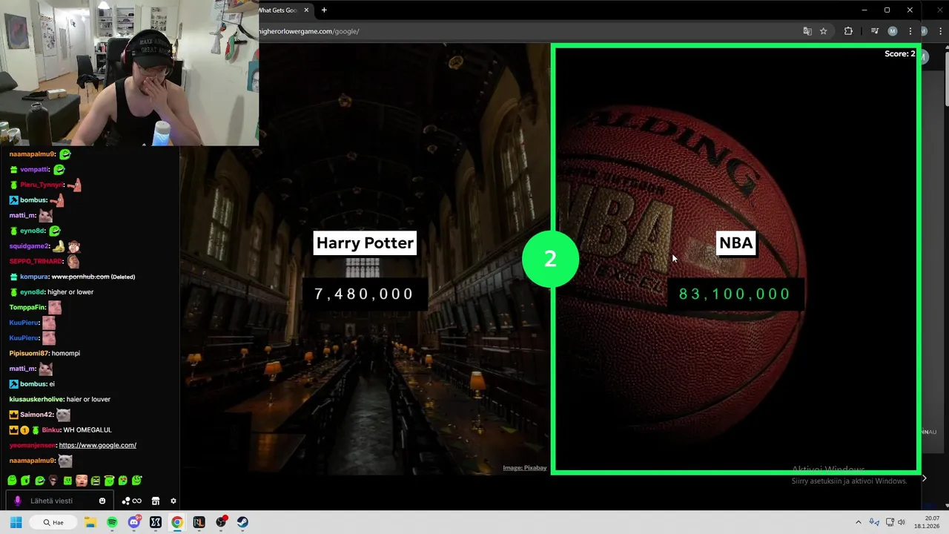Open the Chrome extensions puzzle icon
Viewport: 949px width, 534px height.
[848, 31]
